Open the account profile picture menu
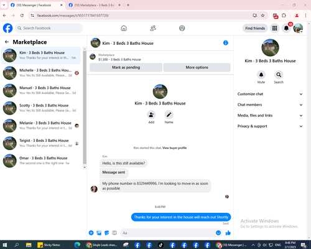 click(298, 28)
